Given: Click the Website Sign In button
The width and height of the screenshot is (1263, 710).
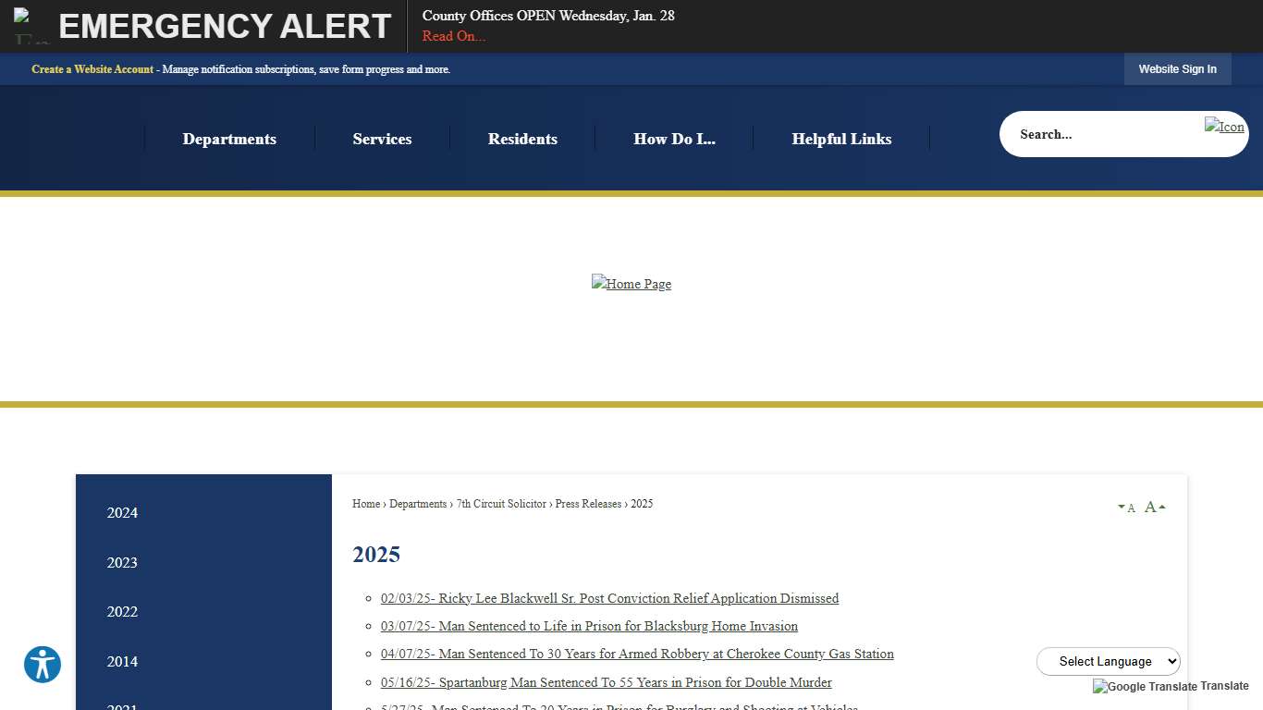Looking at the screenshot, I should pyautogui.click(x=1177, y=69).
